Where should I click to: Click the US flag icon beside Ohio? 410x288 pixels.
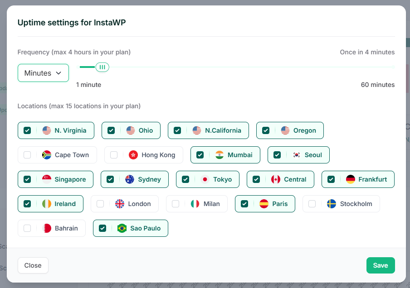pos(131,130)
